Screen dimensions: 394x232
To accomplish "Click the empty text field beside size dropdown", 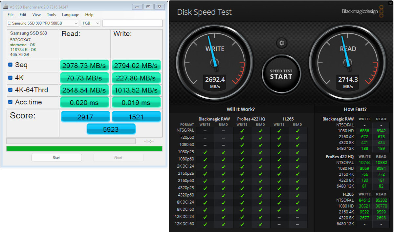I will [x=132, y=23].
